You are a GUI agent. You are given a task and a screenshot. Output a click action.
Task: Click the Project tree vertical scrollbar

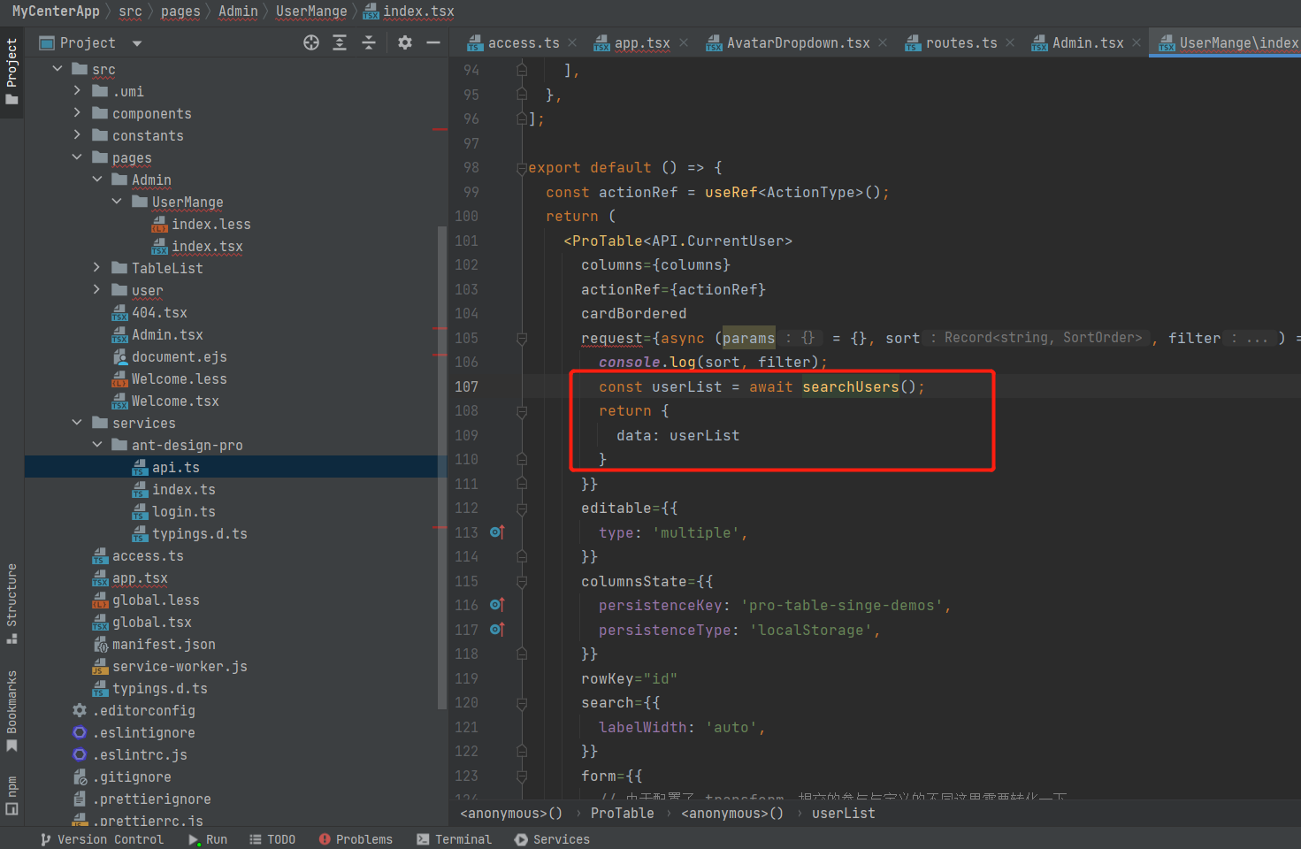coord(442,467)
